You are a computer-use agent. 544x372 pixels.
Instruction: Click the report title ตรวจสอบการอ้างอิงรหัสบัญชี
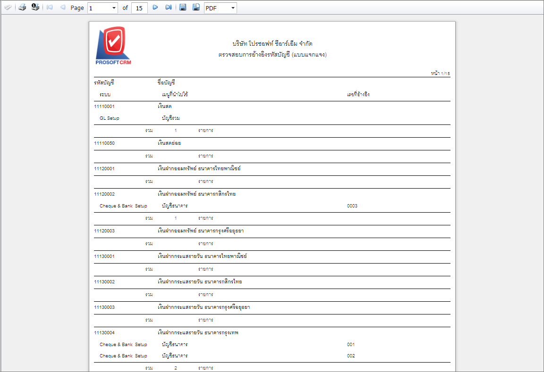click(x=272, y=55)
